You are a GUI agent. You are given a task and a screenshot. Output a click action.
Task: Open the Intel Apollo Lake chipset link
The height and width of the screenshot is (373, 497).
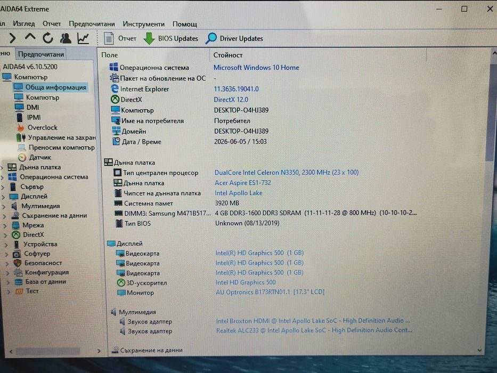238,193
